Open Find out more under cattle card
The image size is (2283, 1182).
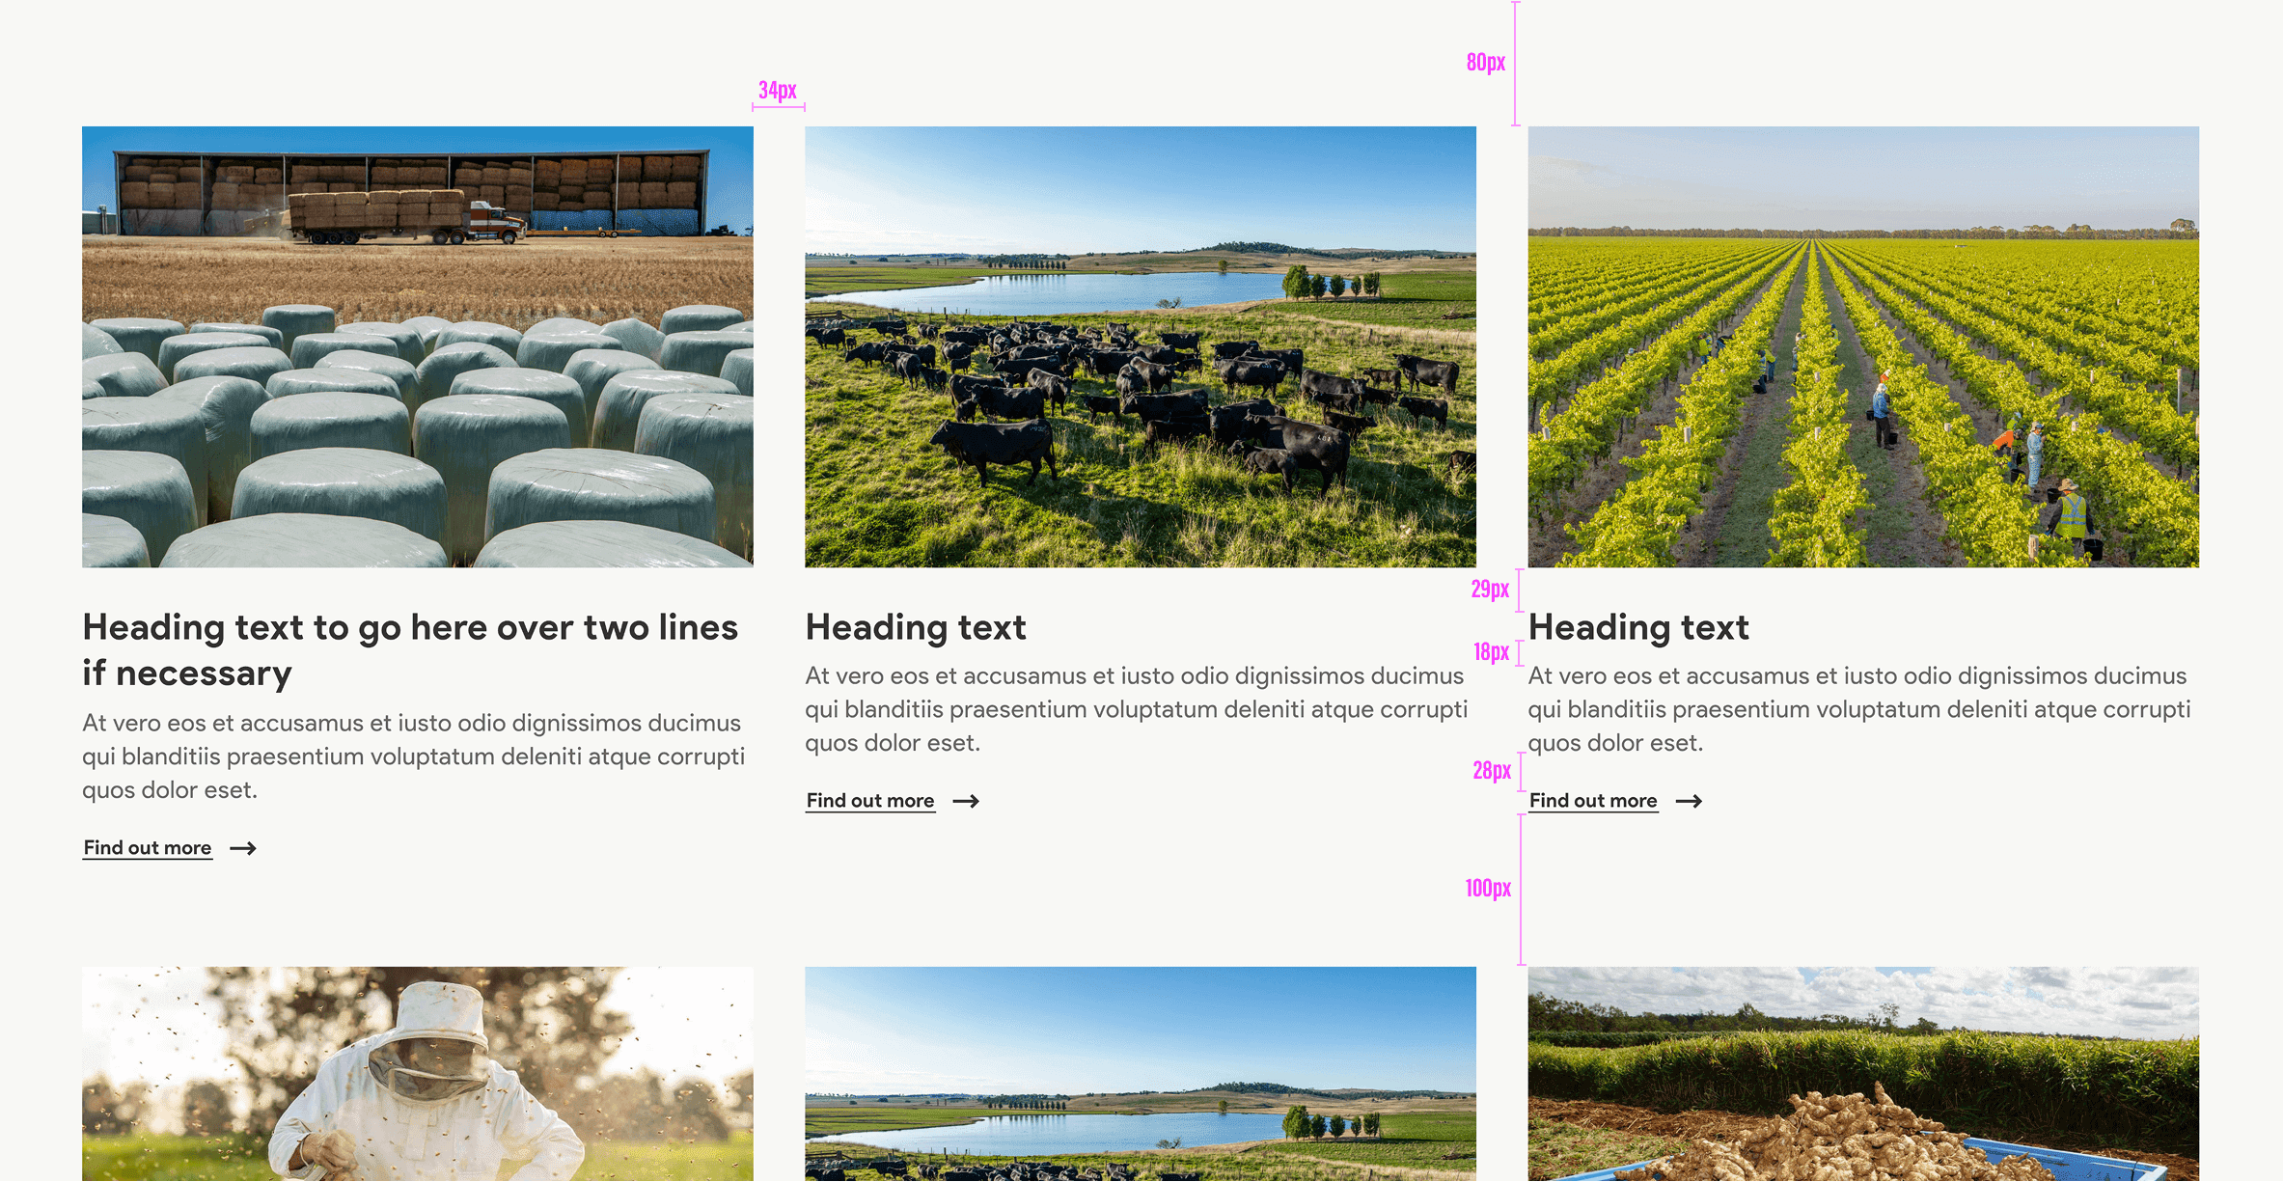[x=870, y=801]
